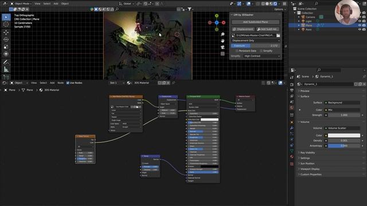Enable the Persistent Data checkbox
Image resolution: width=367 pixels, height=206 pixels.
click(237, 51)
